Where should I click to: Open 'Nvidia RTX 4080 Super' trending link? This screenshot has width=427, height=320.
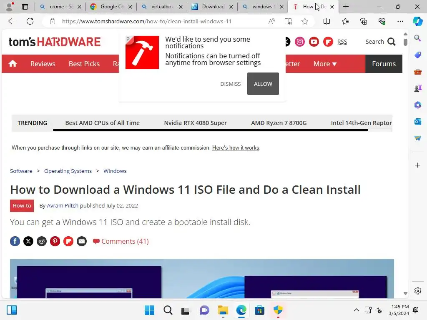tap(195, 123)
